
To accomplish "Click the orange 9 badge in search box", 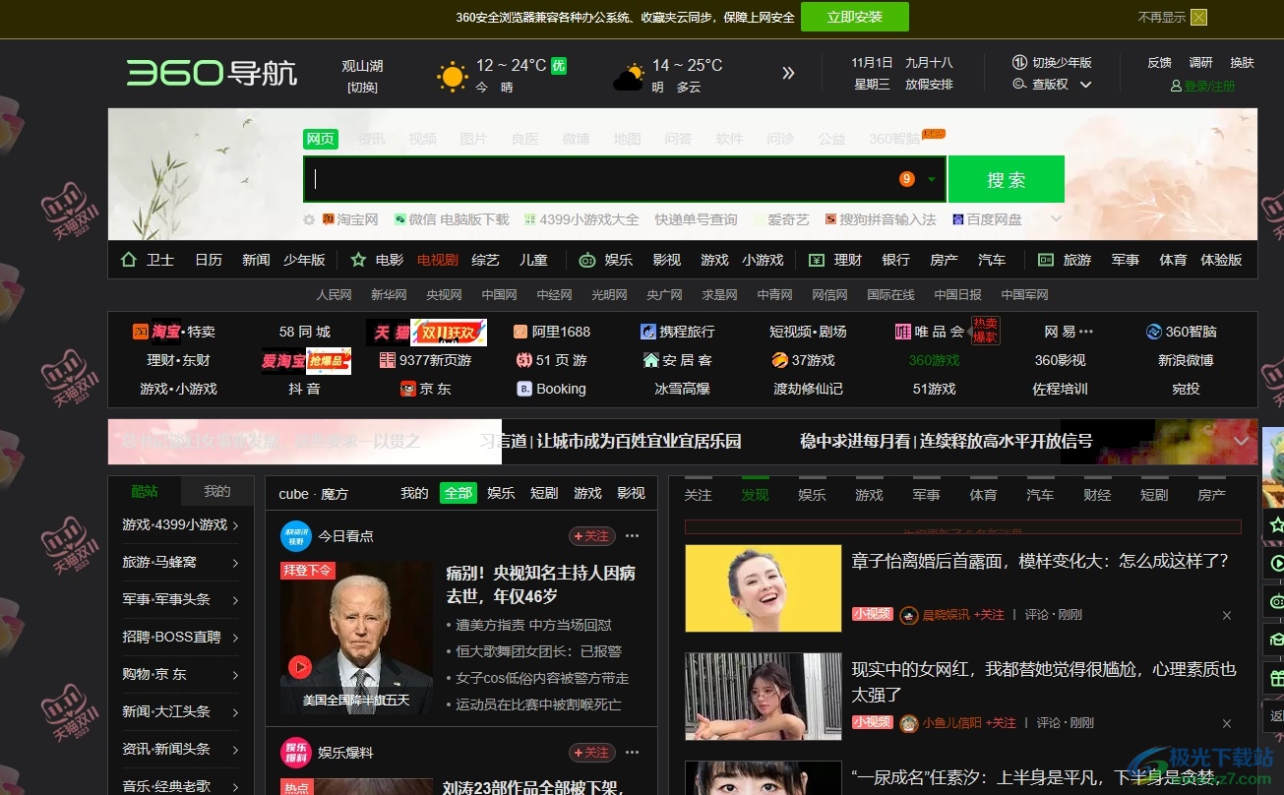I will [906, 179].
